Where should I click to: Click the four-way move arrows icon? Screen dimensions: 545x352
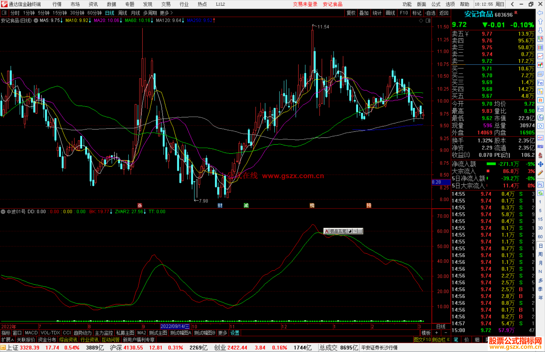(540, 164)
